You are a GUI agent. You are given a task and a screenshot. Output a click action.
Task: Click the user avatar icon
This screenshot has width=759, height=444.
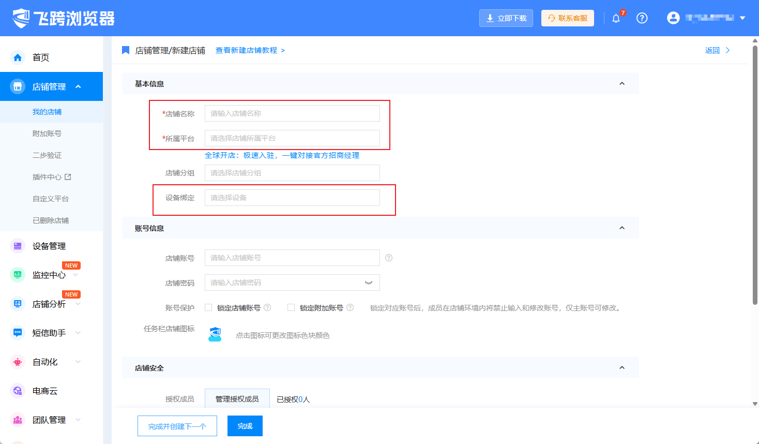coord(673,18)
